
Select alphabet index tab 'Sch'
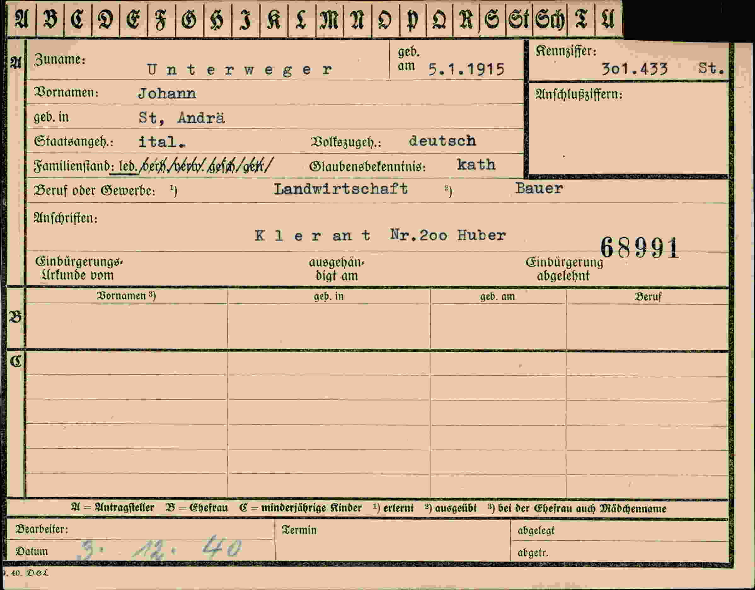pos(550,19)
